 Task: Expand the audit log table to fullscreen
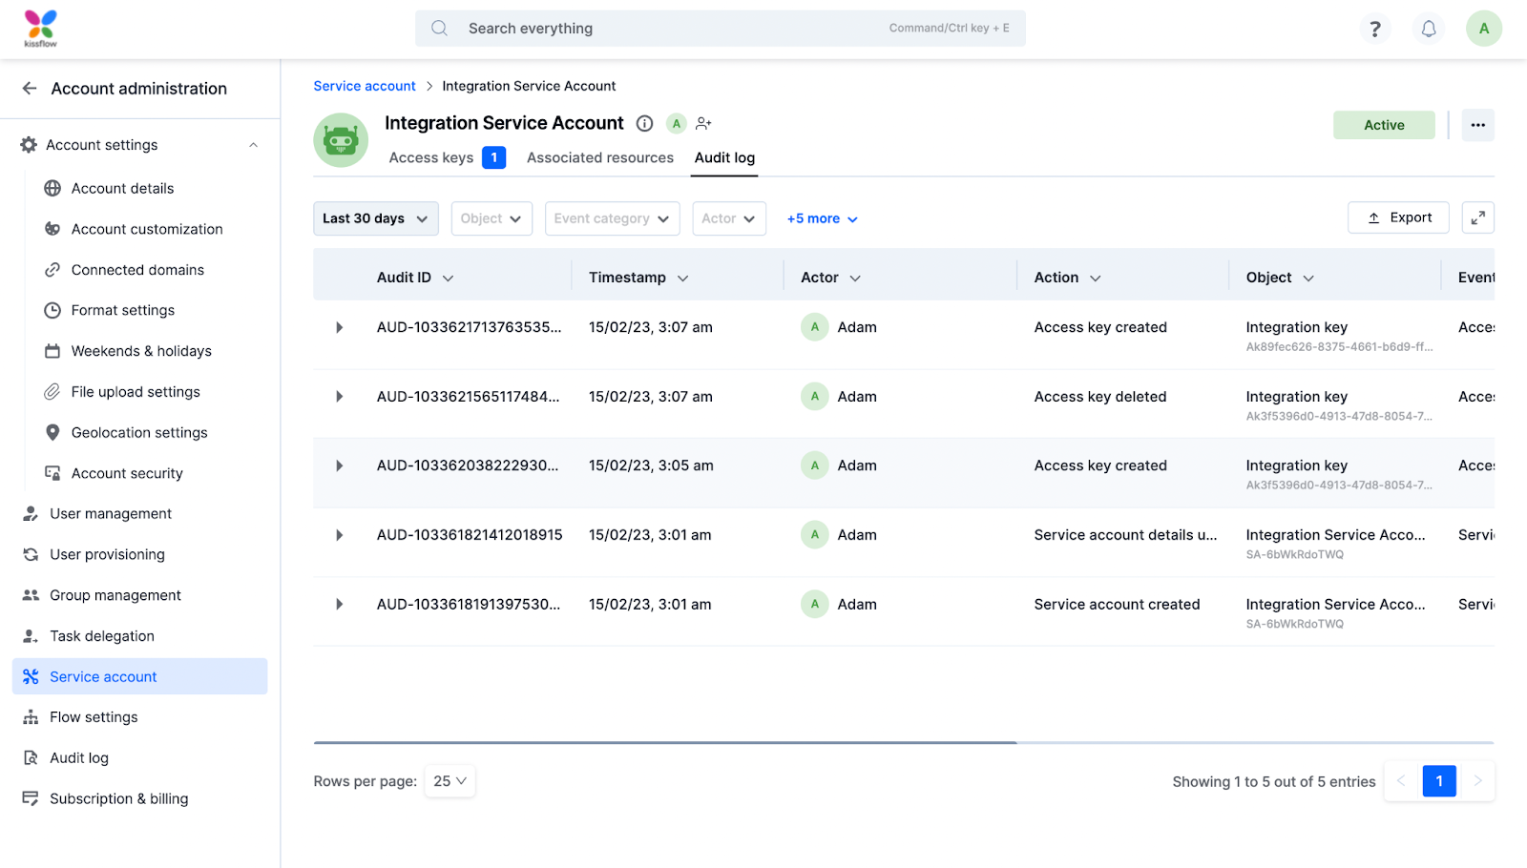click(x=1478, y=217)
